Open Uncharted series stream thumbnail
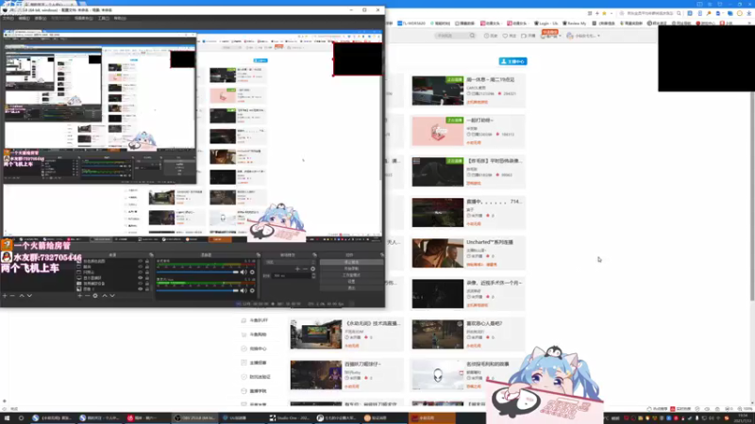Viewport: 755px width, 424px height. point(437,253)
